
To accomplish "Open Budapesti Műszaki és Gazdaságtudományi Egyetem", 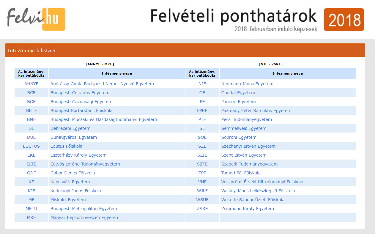I will pyautogui.click(x=104, y=119).
